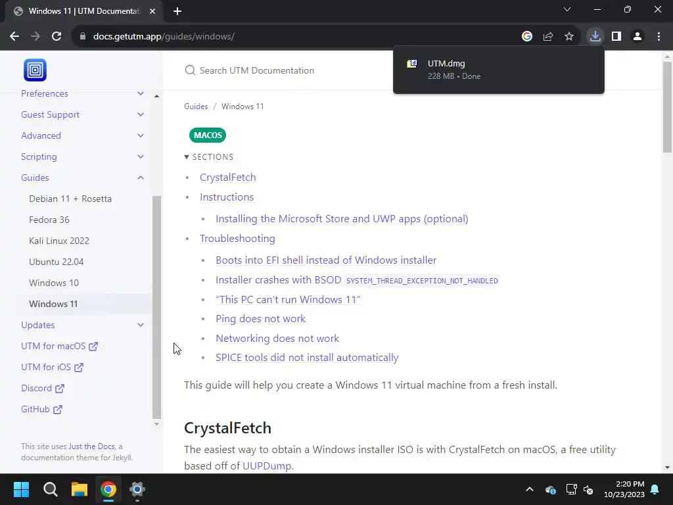Open Boots into EFI shell link
This screenshot has height=505, width=673.
coord(326,260)
